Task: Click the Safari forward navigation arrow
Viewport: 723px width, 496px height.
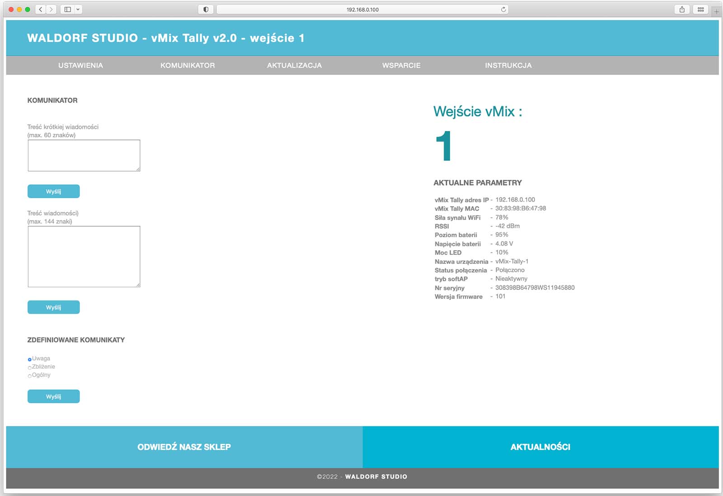Action: click(x=51, y=9)
